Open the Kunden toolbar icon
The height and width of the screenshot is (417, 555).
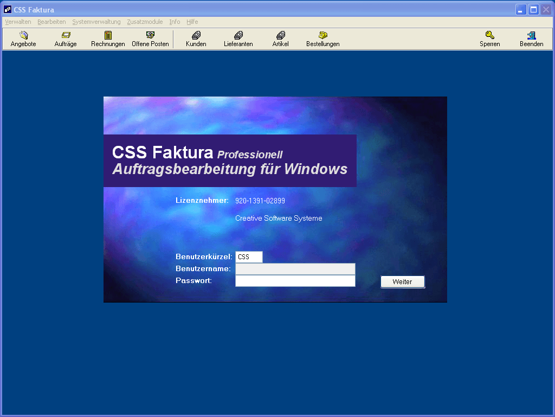[x=196, y=39]
